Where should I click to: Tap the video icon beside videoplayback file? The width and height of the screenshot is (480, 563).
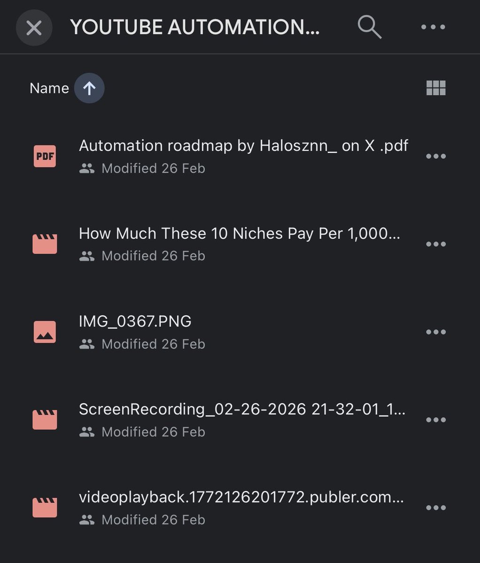tap(45, 508)
